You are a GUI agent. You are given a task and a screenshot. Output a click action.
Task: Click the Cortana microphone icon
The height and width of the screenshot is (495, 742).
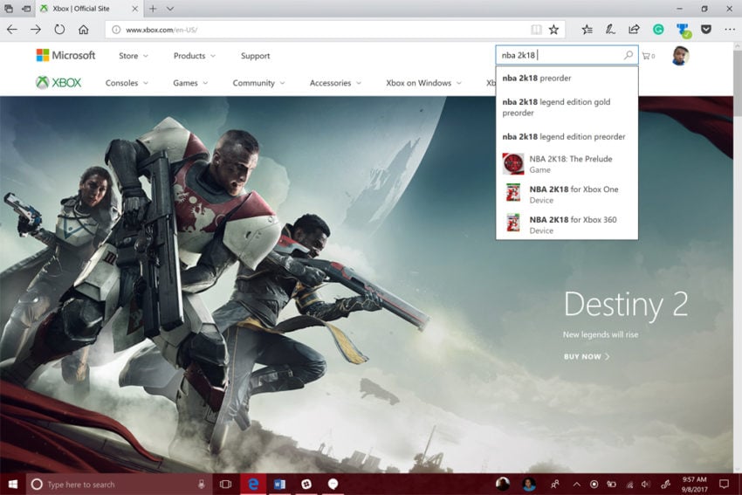point(201,485)
